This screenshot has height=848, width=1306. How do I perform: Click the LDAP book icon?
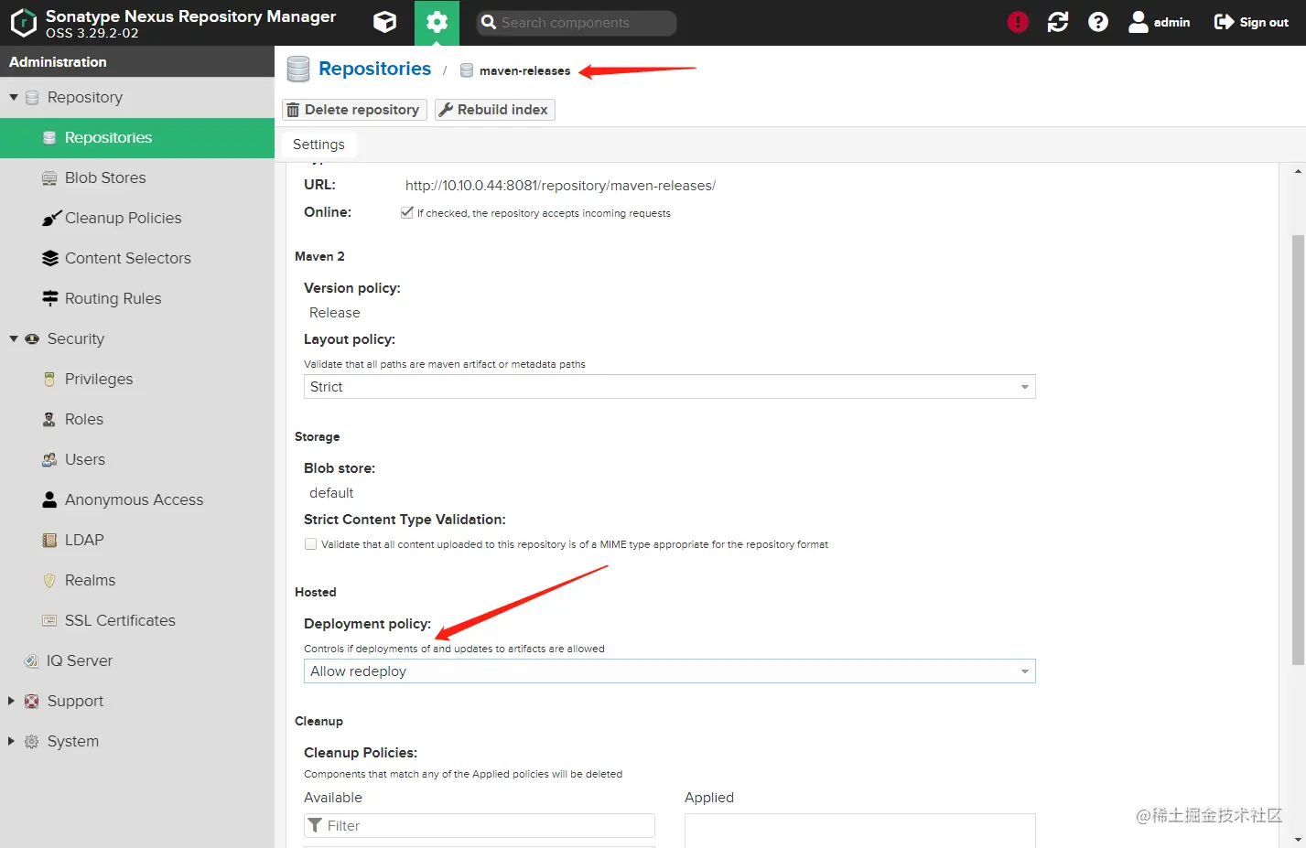49,540
